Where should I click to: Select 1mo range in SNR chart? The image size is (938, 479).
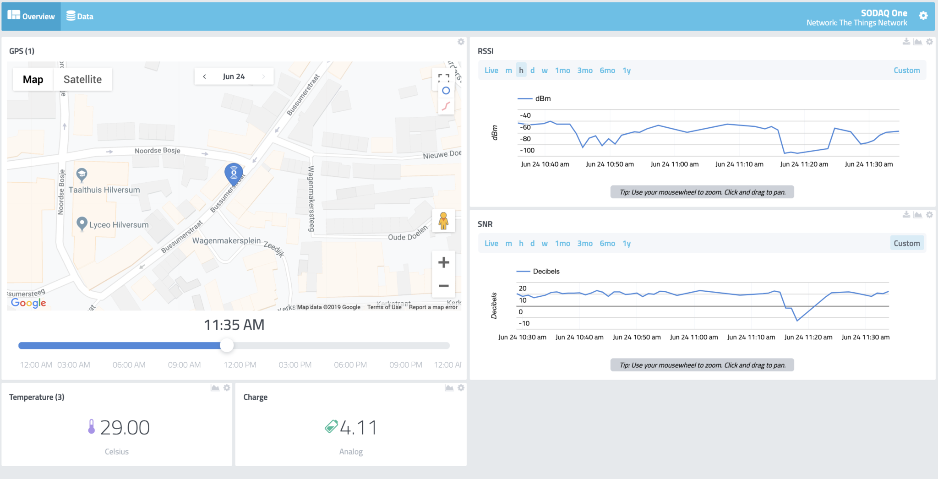click(562, 243)
